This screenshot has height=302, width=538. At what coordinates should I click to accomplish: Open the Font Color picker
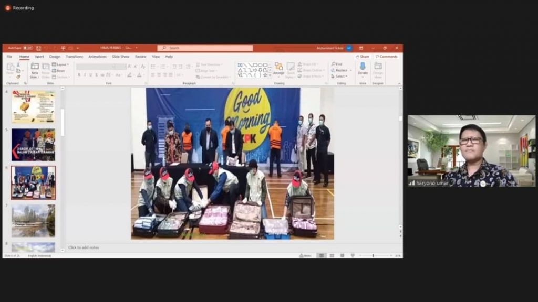pos(139,75)
